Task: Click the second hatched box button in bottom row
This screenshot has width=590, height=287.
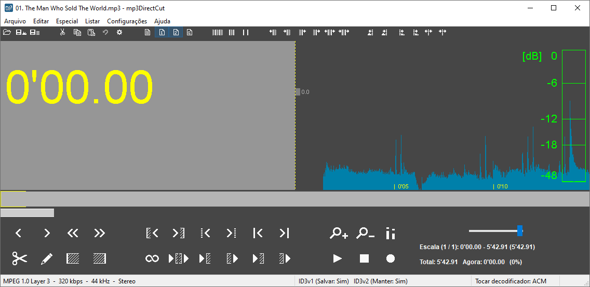Action: point(99,258)
